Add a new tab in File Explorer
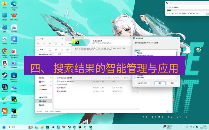This screenshot has height=130, width=209. pyautogui.click(x=68, y=39)
